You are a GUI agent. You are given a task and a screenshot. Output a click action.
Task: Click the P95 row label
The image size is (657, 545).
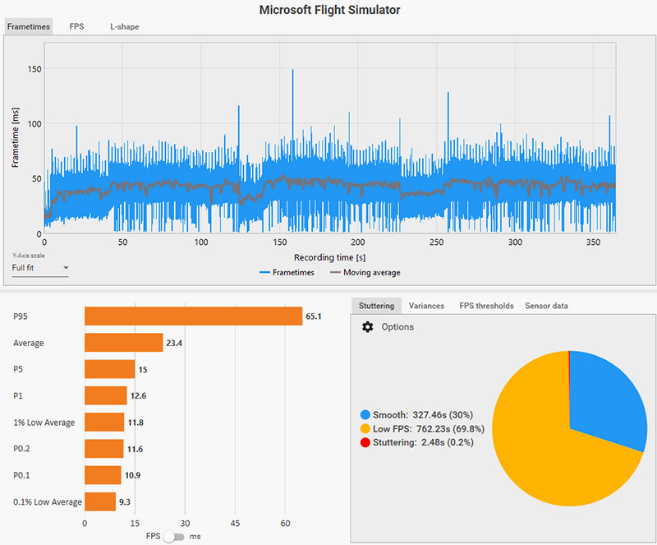[20, 316]
